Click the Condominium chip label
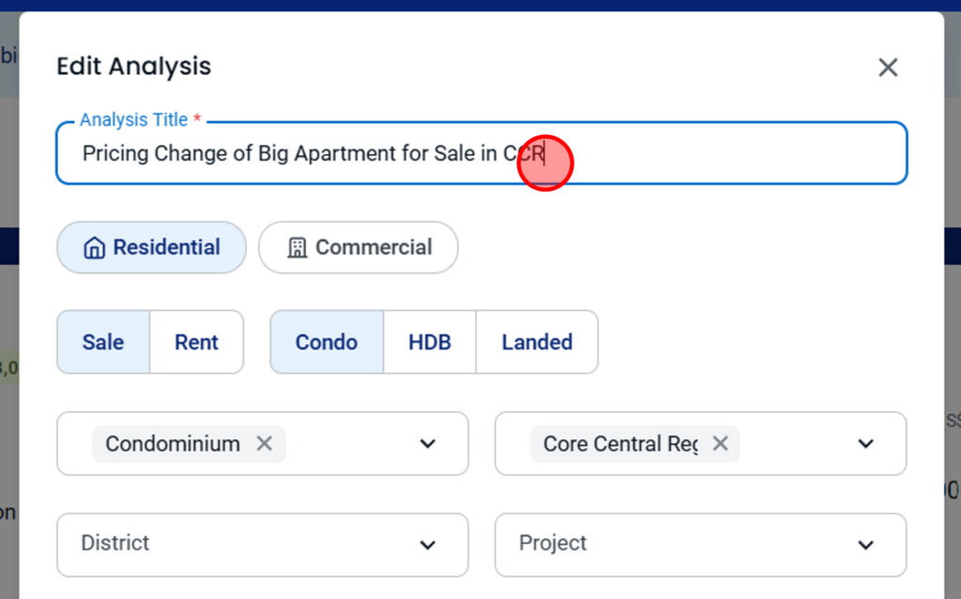Viewport: 961px width, 599px height. point(173,444)
